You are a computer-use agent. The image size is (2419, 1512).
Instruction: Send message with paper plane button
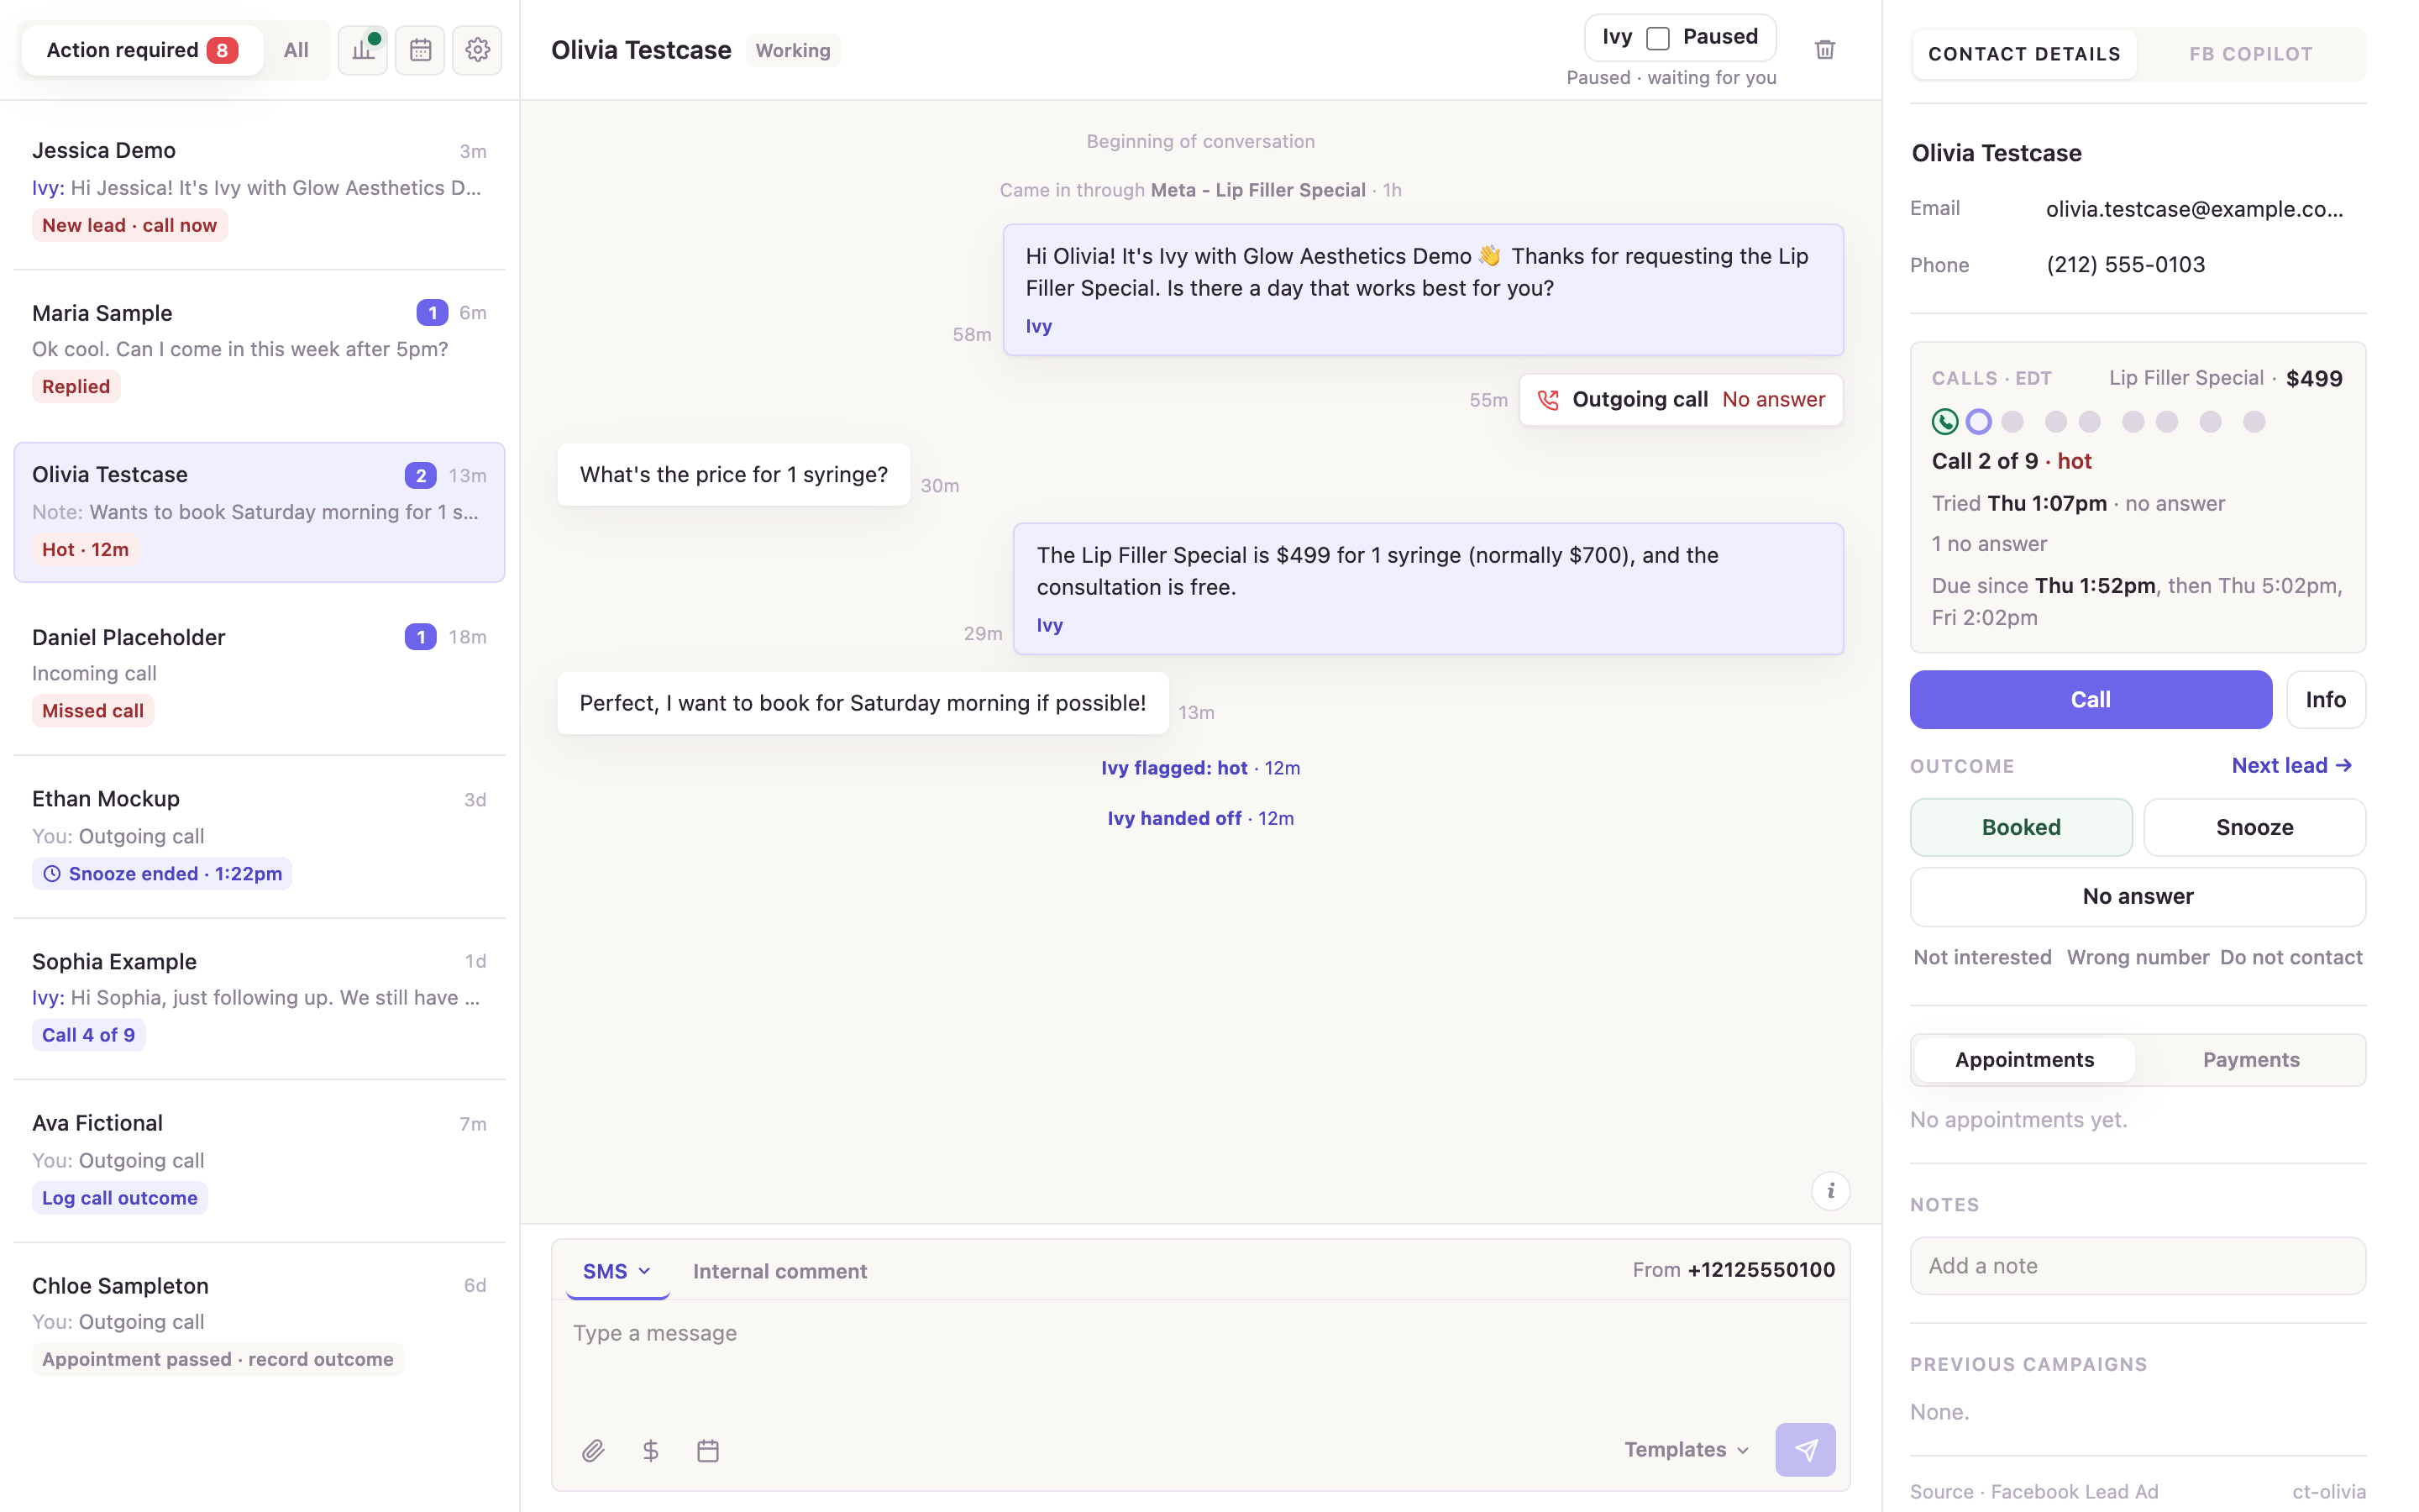tap(1805, 1450)
